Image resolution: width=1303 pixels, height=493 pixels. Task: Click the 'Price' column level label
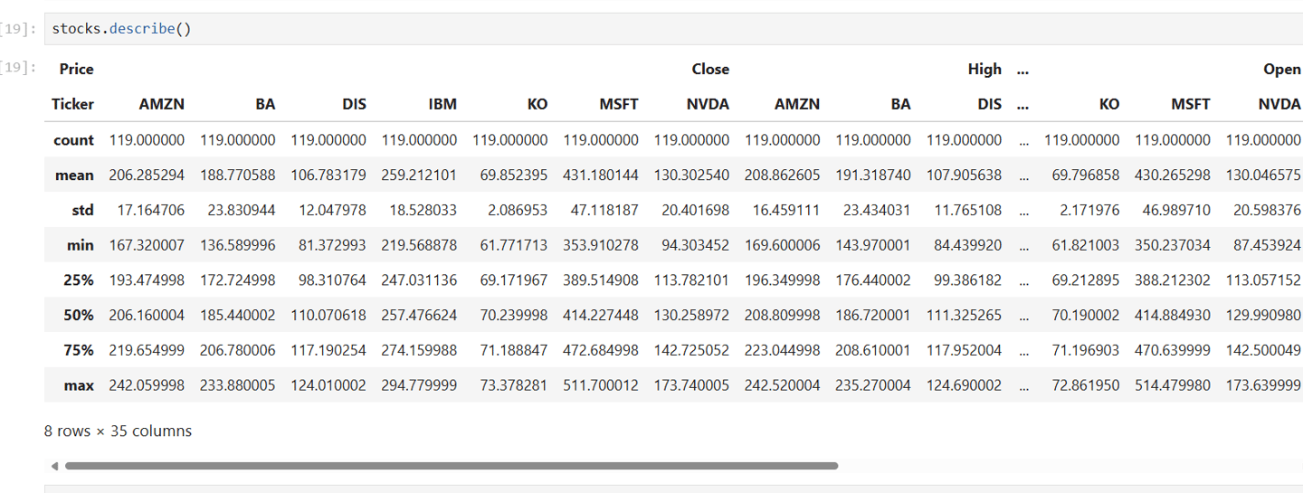coord(77,69)
